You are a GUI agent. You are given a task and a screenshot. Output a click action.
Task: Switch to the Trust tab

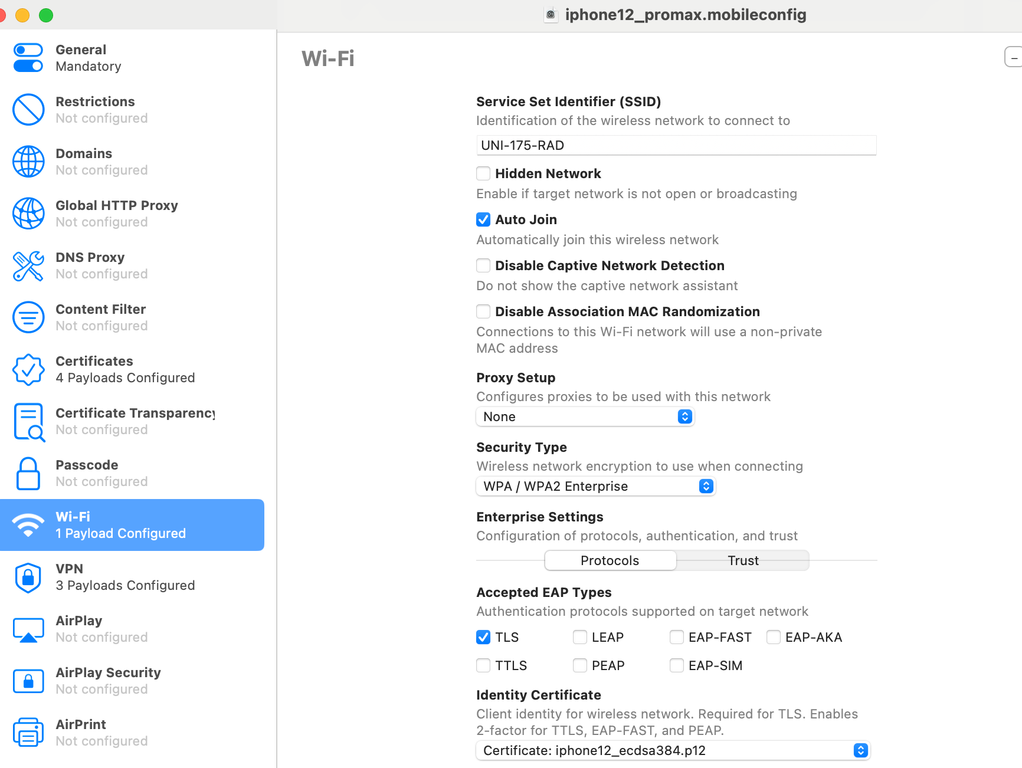pos(743,560)
